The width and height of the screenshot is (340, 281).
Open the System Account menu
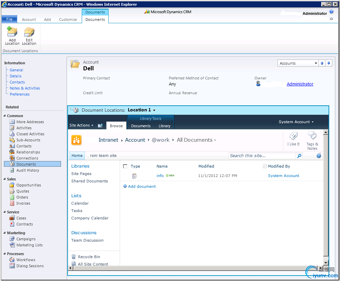(x=296, y=122)
